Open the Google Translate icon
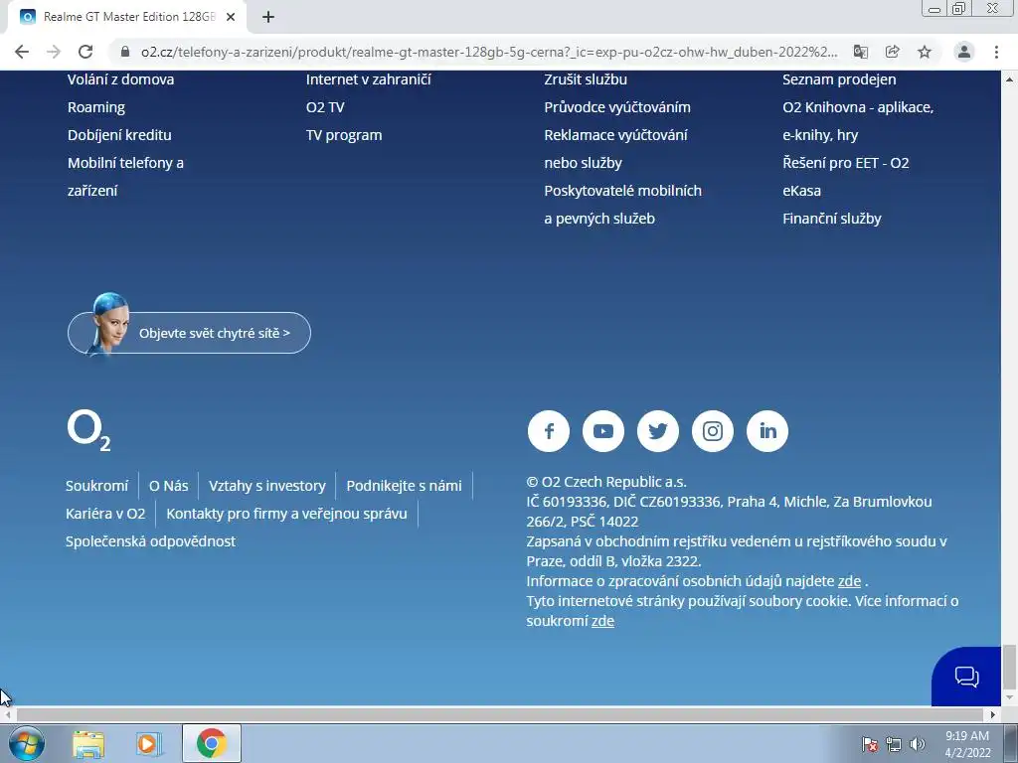The image size is (1018, 763). (861, 52)
